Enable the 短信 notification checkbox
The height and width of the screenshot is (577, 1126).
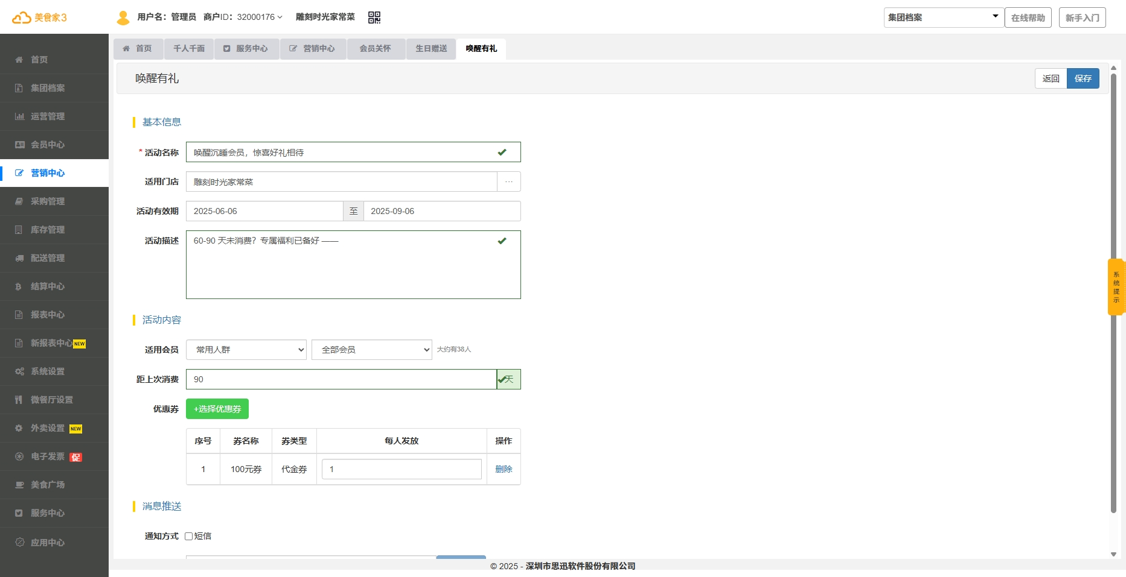pos(189,536)
